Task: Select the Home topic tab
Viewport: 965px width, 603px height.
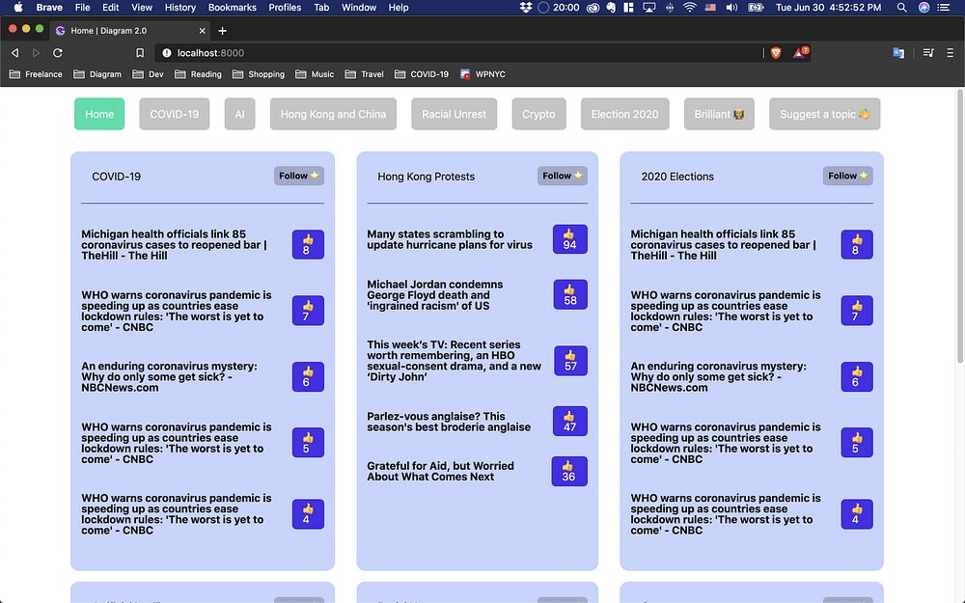Action: tap(99, 114)
